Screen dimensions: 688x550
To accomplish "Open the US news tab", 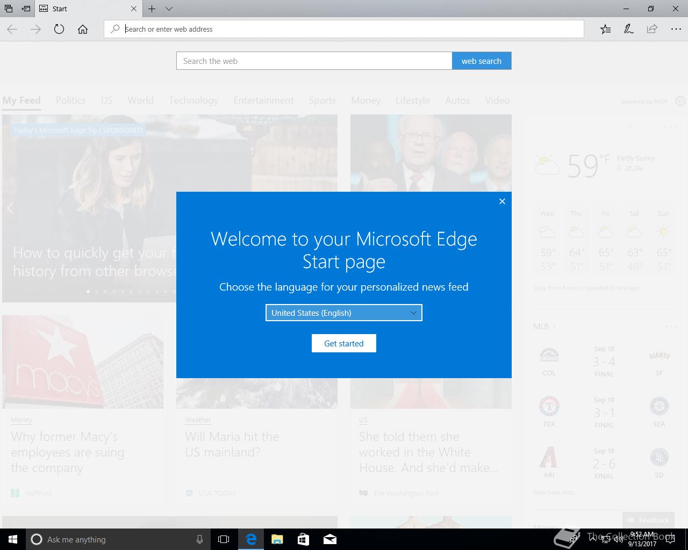I will point(106,100).
